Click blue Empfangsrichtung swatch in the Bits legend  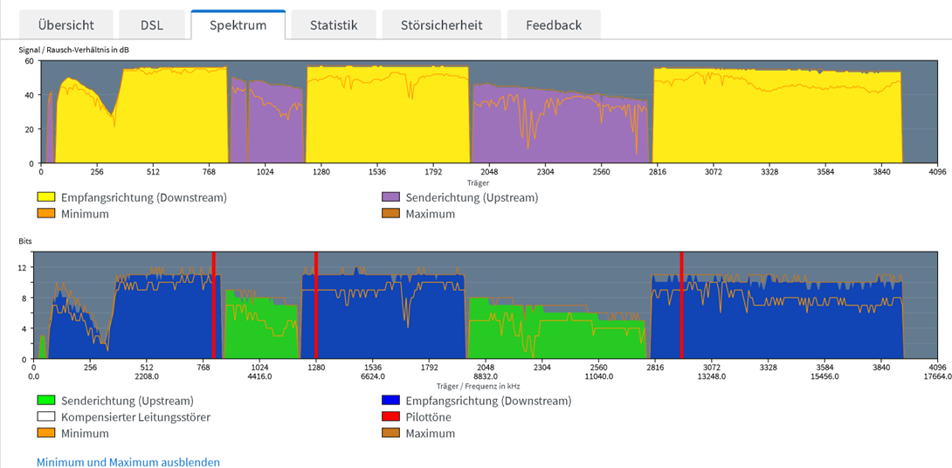click(x=390, y=401)
